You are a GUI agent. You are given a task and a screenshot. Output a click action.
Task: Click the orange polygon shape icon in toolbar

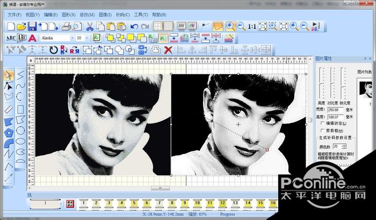pos(218,26)
